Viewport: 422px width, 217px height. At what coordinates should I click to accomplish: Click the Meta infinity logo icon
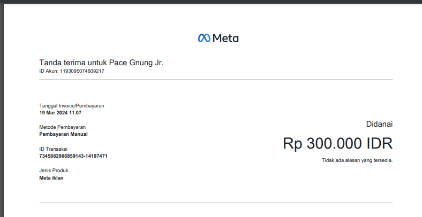pos(204,38)
